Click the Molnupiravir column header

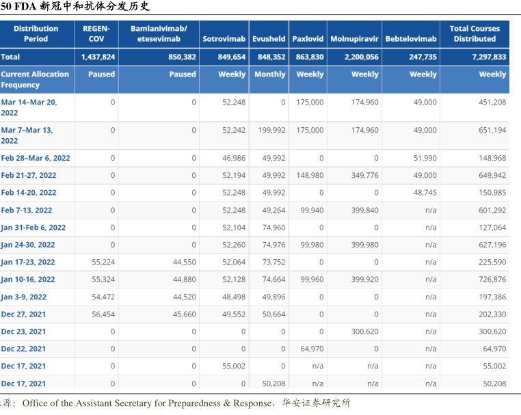[354, 39]
